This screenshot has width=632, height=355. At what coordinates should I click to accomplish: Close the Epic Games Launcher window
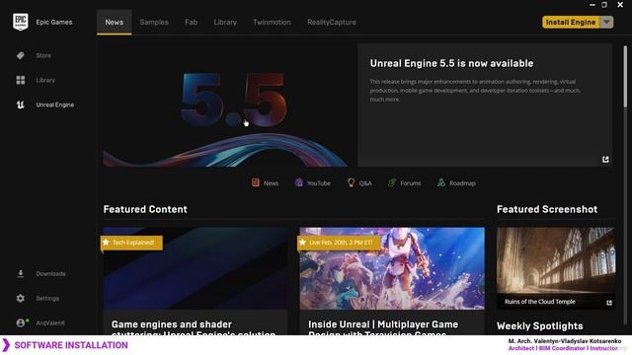(620, 5)
